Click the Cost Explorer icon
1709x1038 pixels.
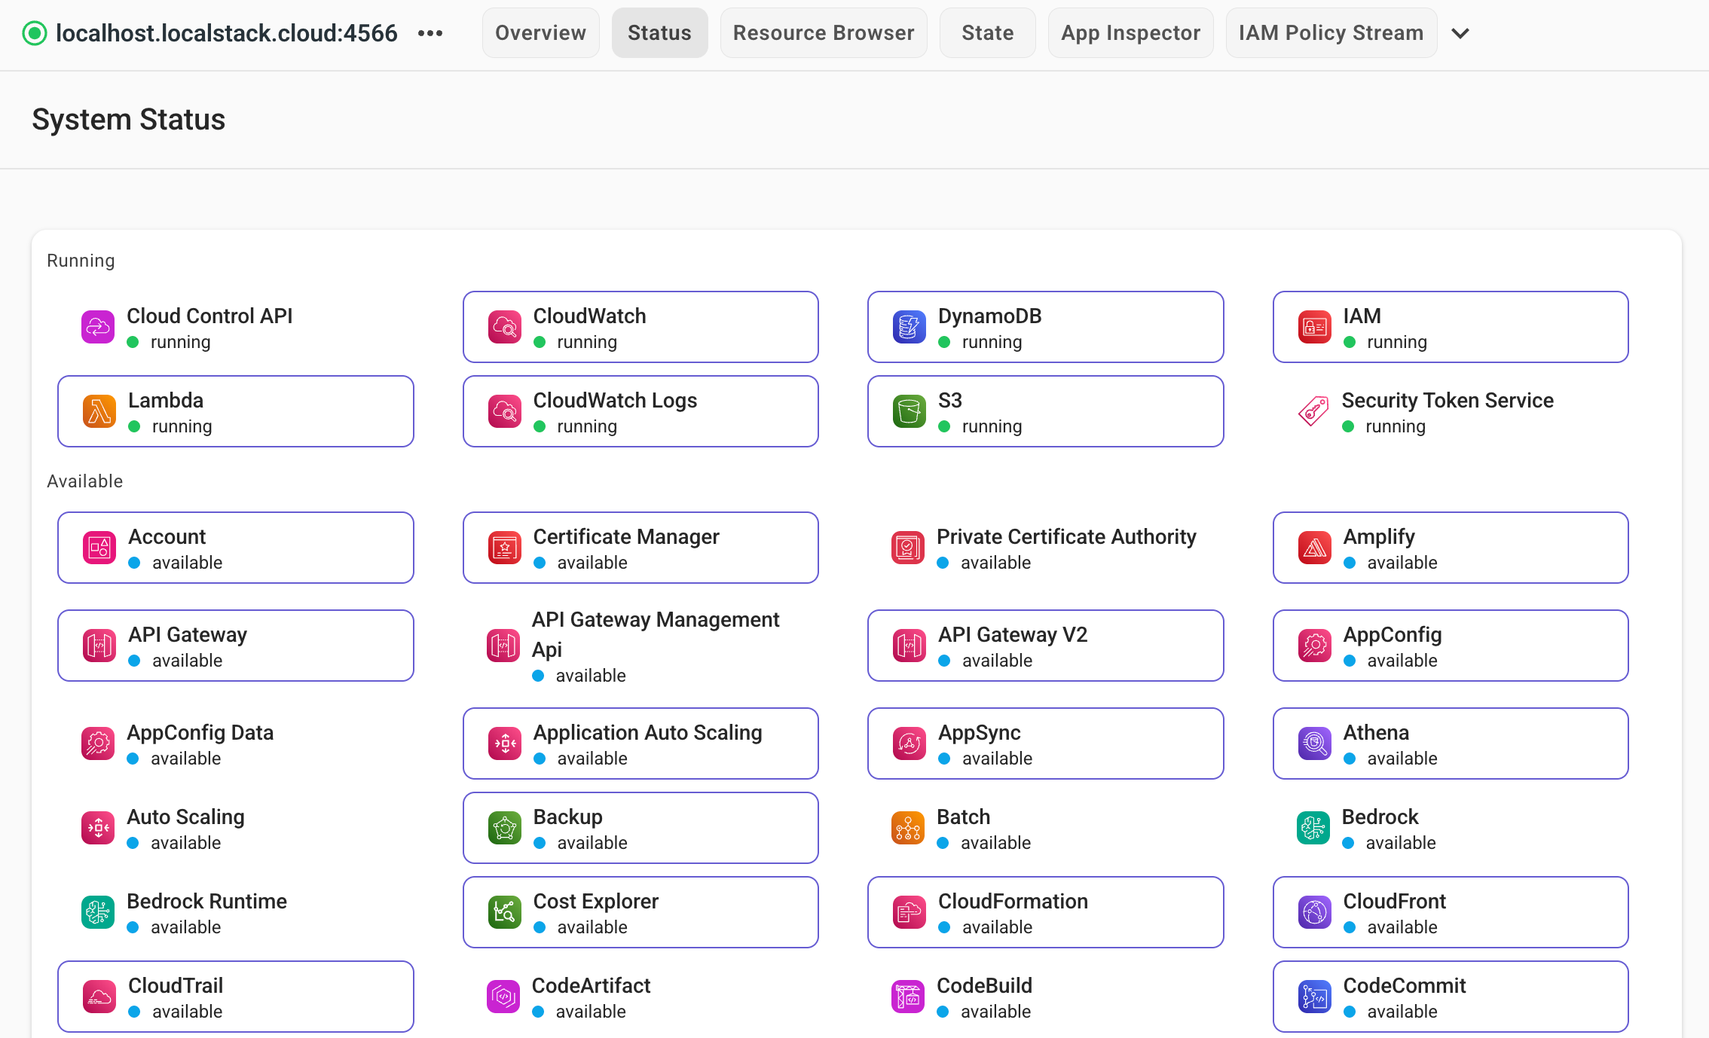point(505,912)
